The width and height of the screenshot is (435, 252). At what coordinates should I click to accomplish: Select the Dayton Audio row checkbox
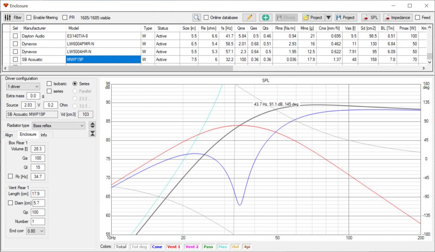[x=16, y=36]
